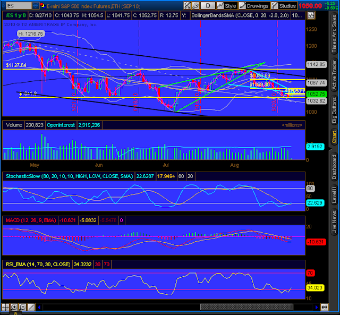The height and width of the screenshot is (315, 340).
Task: Click the red 70 RSI overbought level bubble
Action: pos(310,273)
